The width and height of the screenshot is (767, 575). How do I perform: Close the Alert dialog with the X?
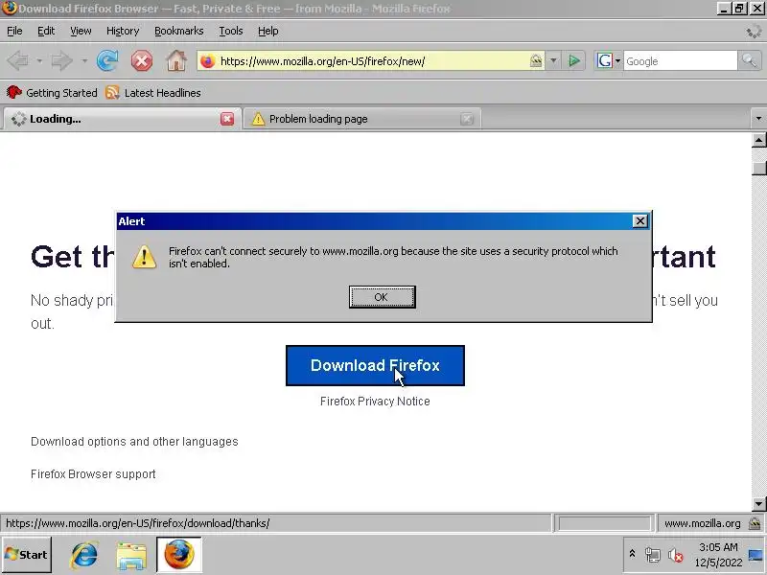point(639,221)
